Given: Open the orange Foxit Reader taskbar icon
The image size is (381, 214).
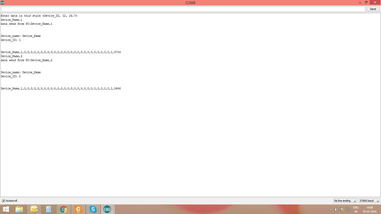Looking at the screenshot, I should pyautogui.click(x=78, y=209).
